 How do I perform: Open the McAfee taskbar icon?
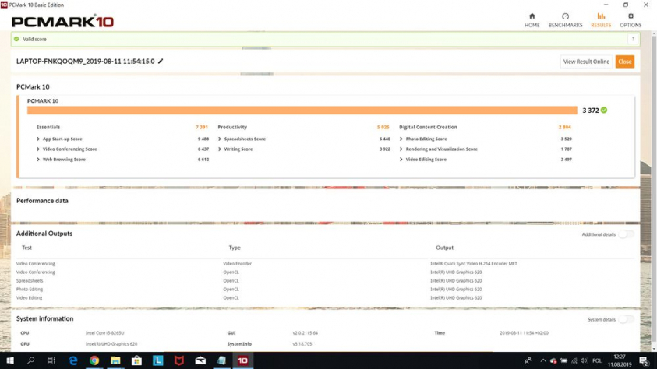179,360
